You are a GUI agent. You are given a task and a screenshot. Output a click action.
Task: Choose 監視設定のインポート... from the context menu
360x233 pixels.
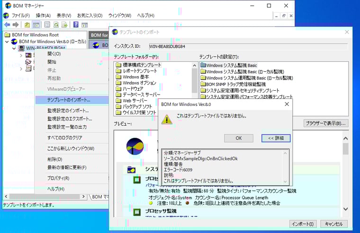tap(72, 111)
